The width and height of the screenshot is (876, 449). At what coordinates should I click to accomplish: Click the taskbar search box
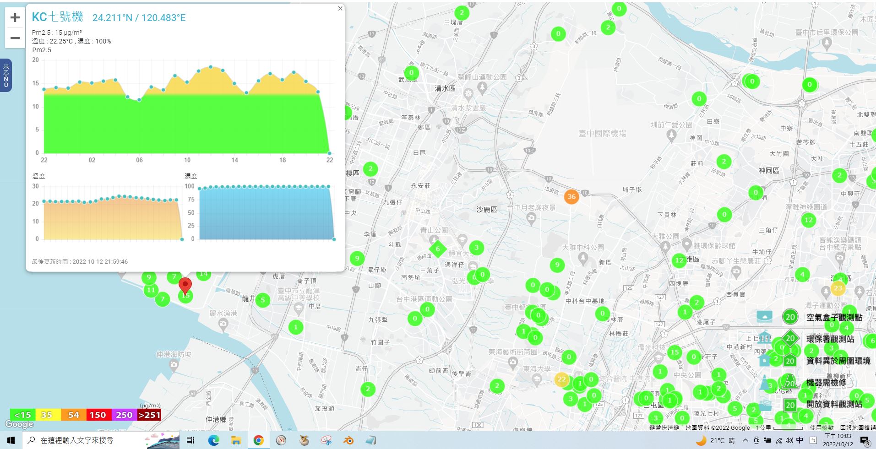[101, 440]
